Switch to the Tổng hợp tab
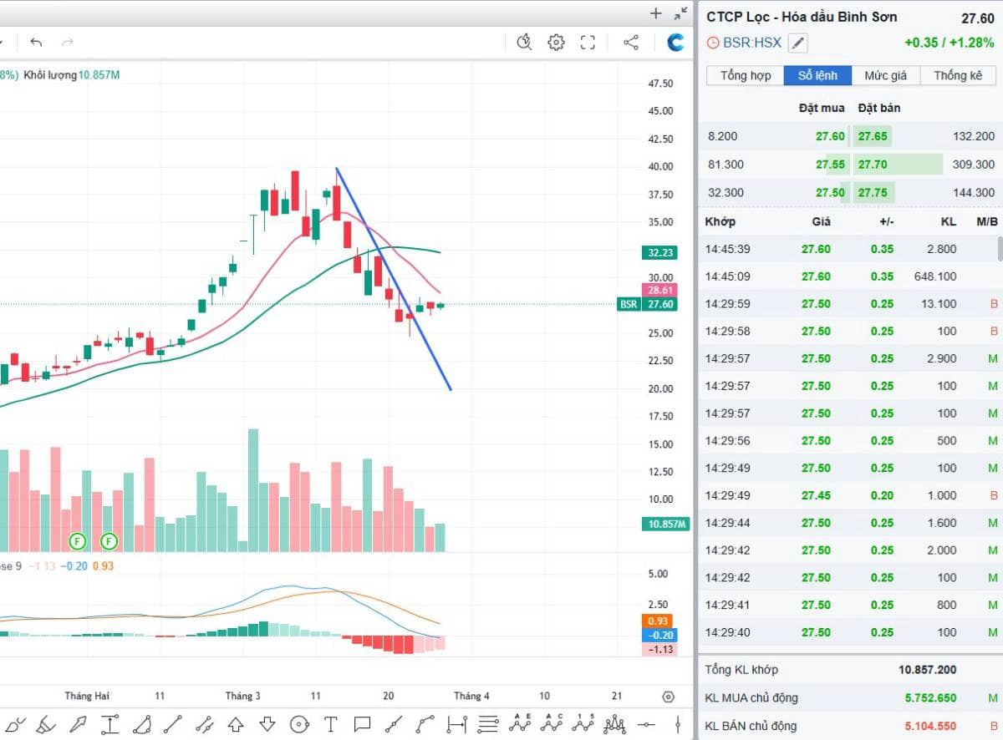 [746, 75]
